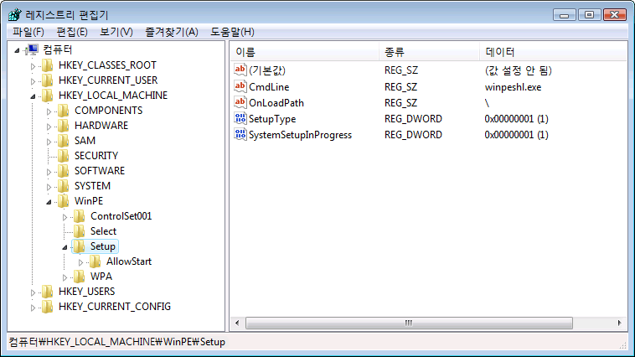The width and height of the screenshot is (635, 357).
Task: Expand the HKEY_CURRENT_USER node
Action: (x=33, y=81)
